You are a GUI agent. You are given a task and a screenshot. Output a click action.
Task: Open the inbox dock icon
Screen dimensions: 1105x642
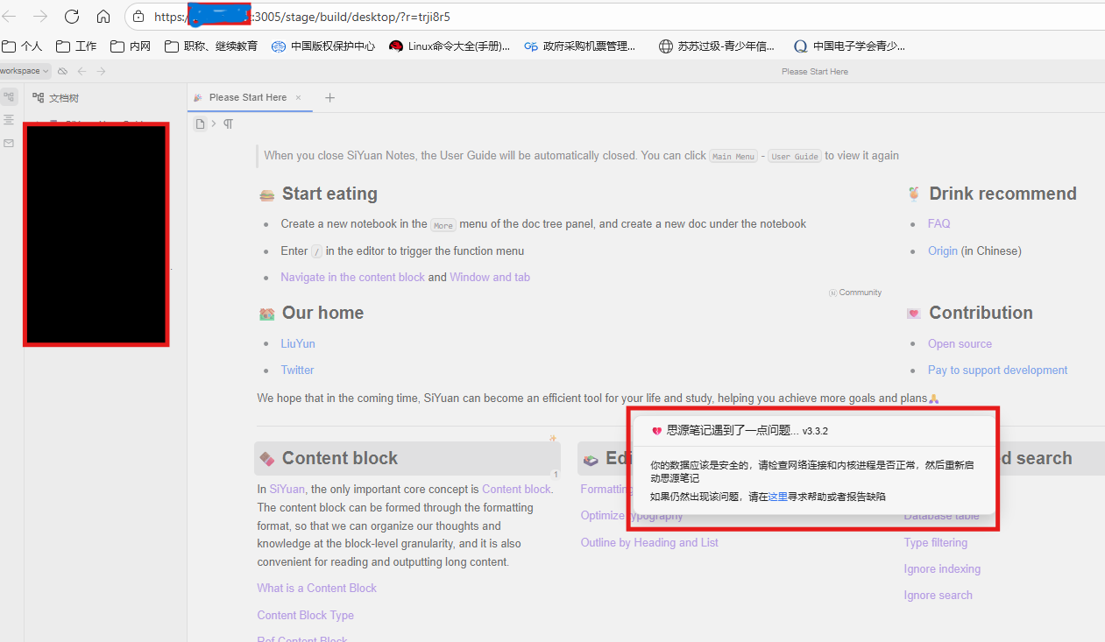pos(9,143)
